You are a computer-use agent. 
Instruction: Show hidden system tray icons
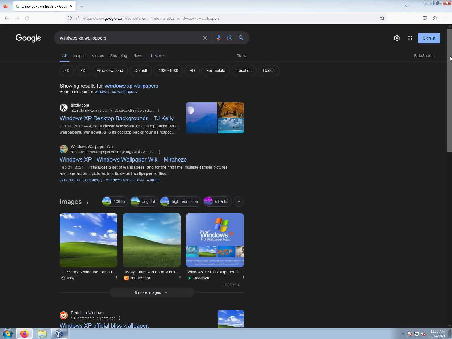[403, 334]
